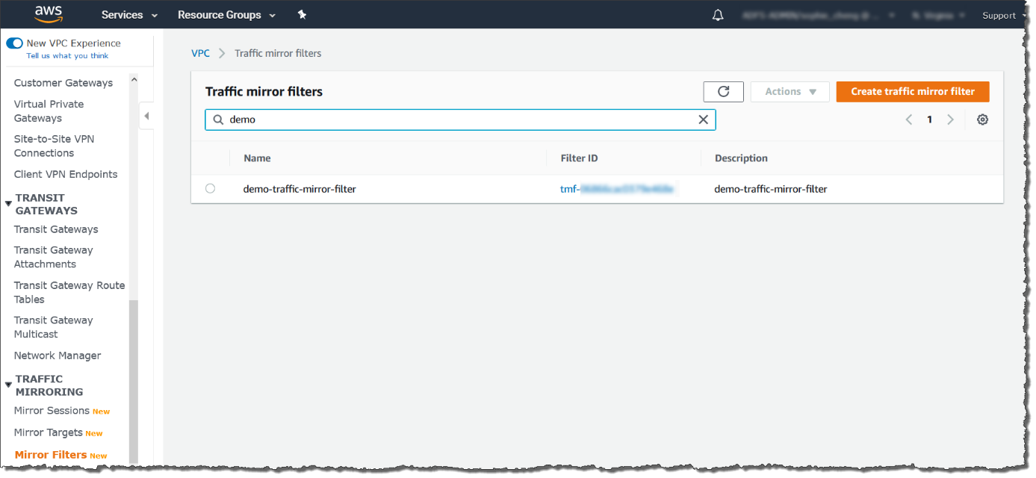Collapse the left navigation sidebar

(x=146, y=116)
